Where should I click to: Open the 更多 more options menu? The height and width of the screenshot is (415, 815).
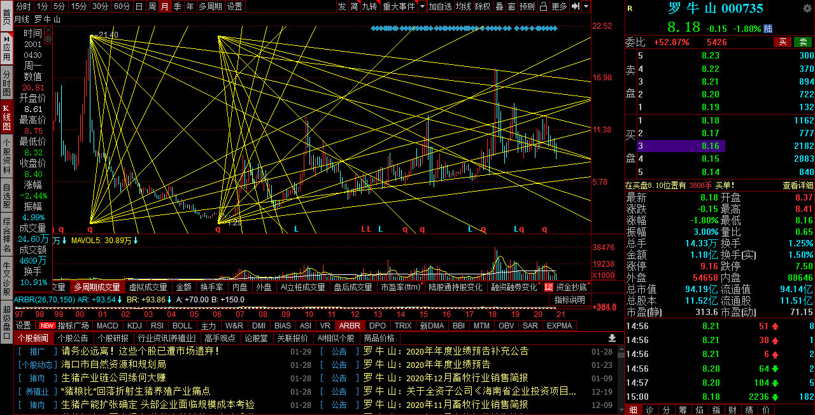click(x=559, y=6)
